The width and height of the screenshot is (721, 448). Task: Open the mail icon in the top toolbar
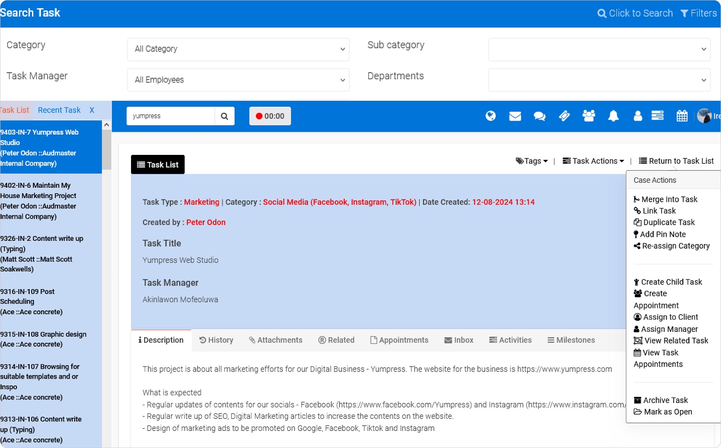click(x=515, y=116)
